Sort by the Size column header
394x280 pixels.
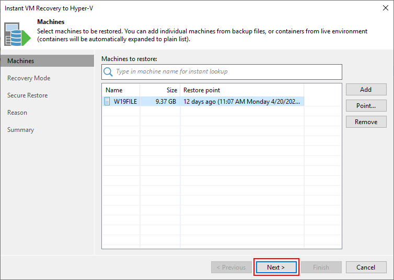[160, 90]
